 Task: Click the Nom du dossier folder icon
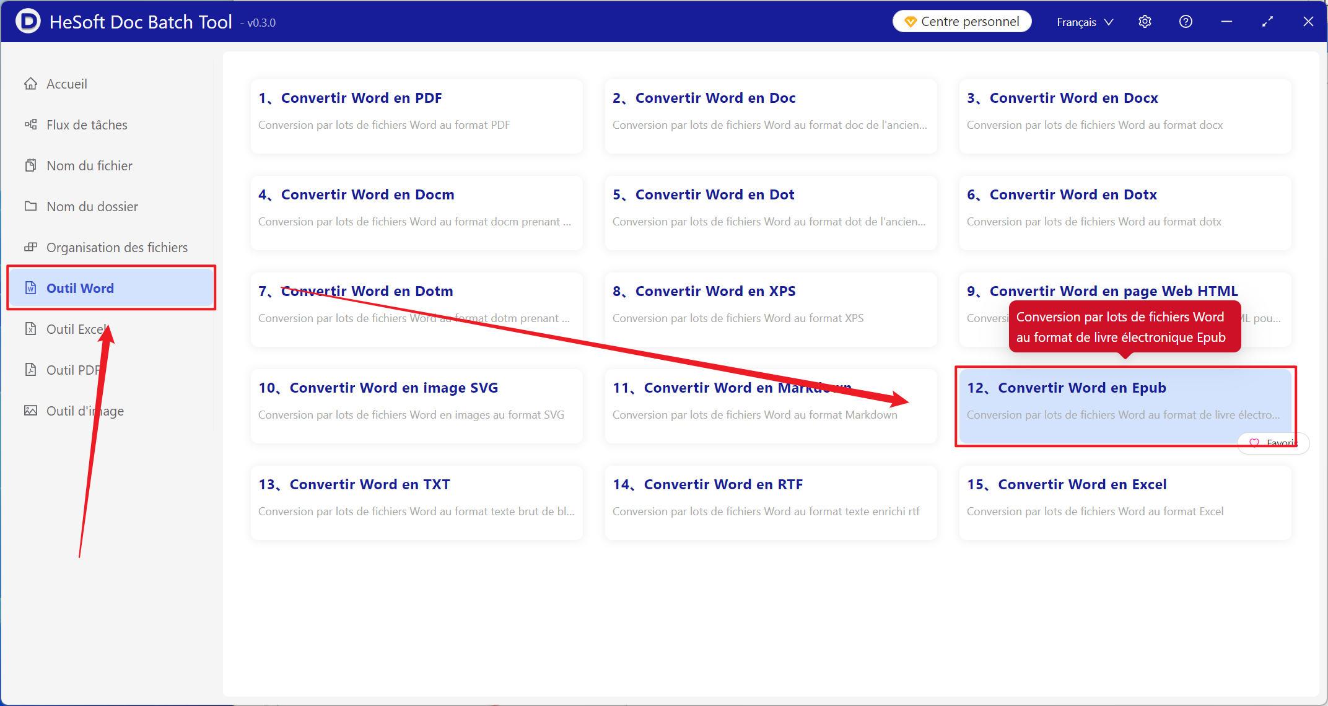(x=30, y=206)
